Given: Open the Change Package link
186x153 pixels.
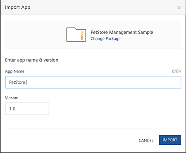Looking at the screenshot, I should 105,39.
